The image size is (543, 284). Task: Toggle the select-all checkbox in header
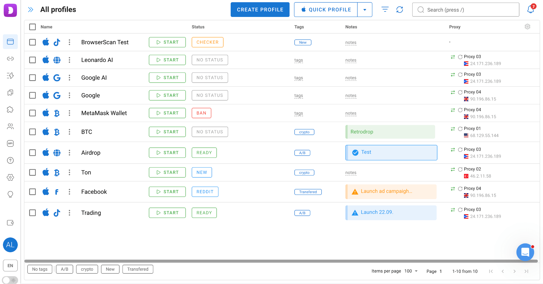tap(32, 27)
